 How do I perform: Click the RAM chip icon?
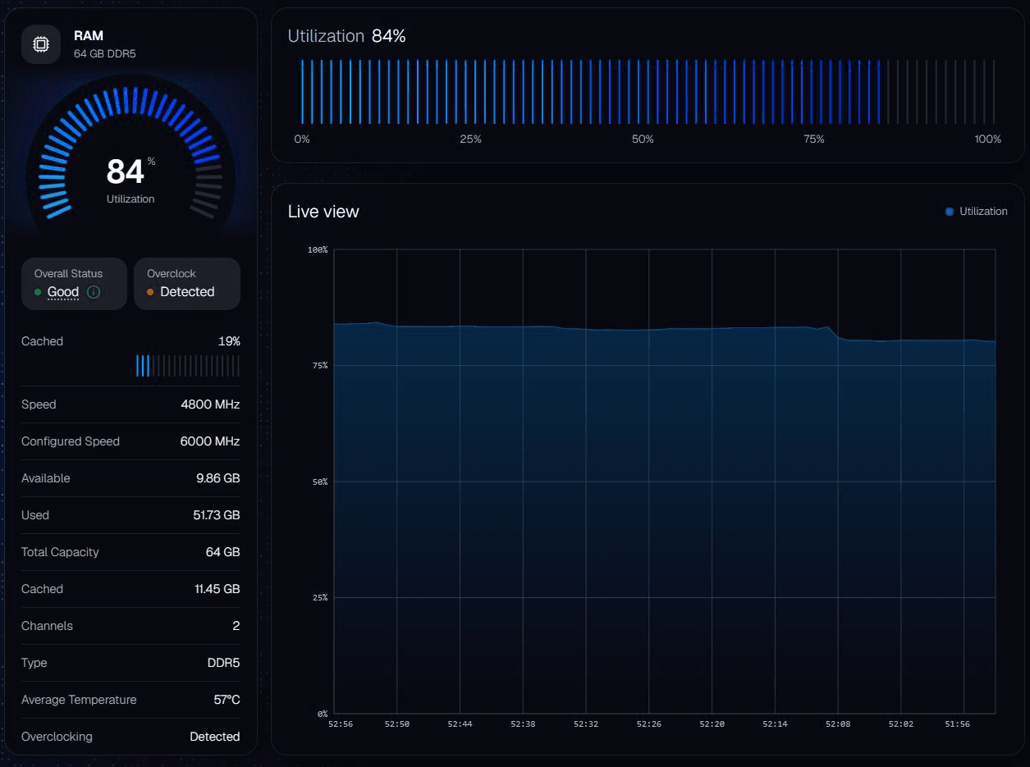(40, 44)
